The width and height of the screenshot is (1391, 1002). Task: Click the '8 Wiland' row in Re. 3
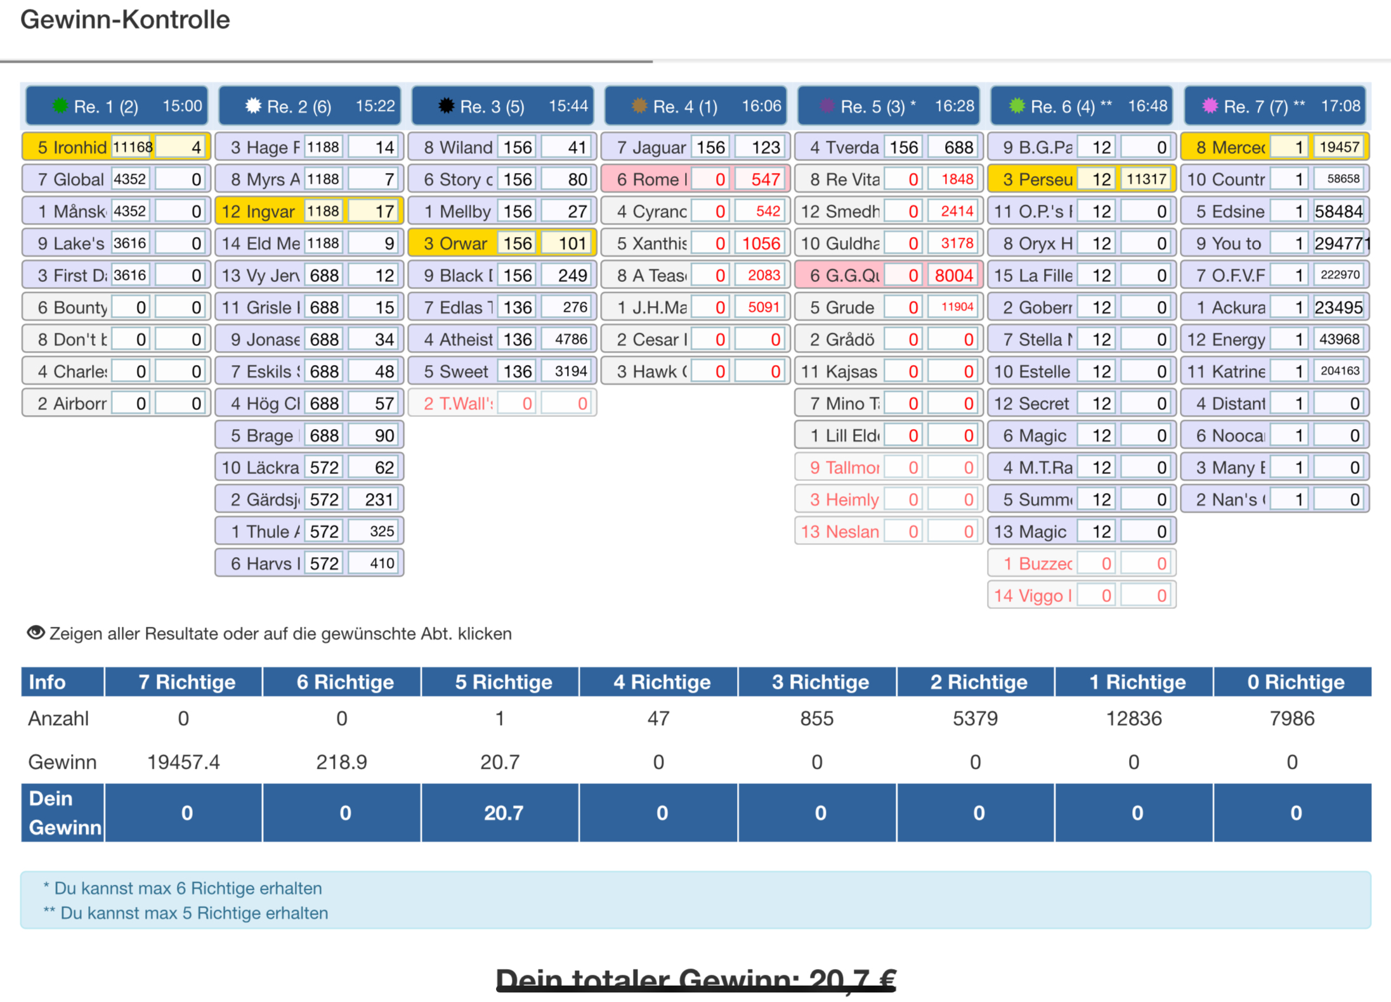point(502,147)
